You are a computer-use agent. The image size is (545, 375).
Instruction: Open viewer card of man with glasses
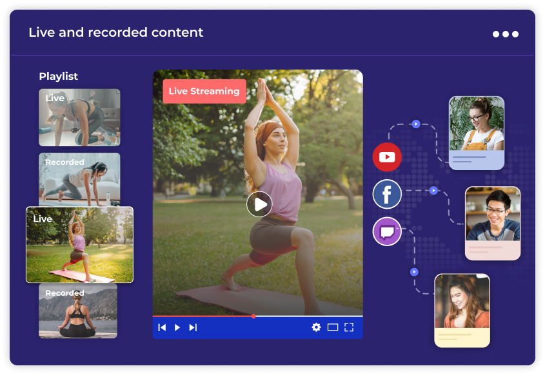tap(493, 223)
